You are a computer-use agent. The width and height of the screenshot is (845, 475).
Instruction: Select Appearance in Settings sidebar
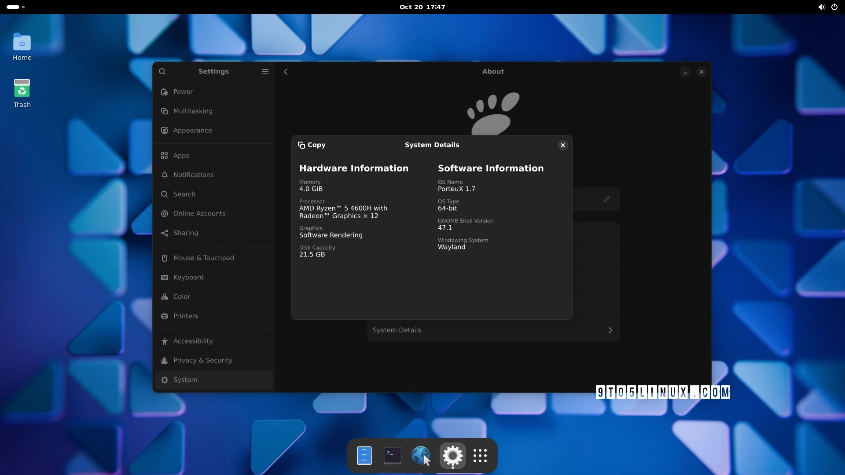click(x=192, y=130)
